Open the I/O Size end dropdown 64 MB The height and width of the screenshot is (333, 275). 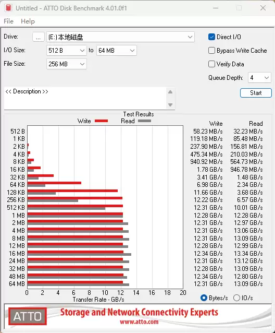coord(117,51)
